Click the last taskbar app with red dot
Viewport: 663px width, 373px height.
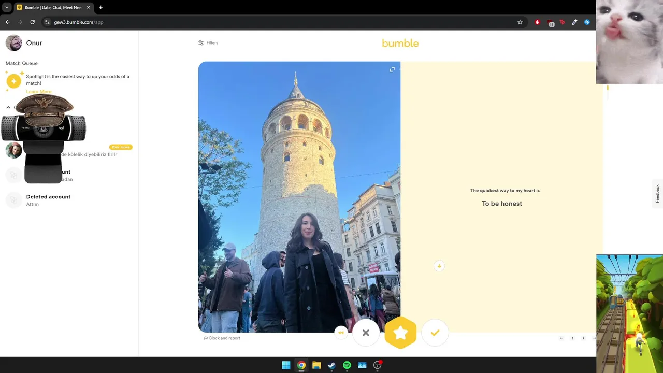pos(378,365)
